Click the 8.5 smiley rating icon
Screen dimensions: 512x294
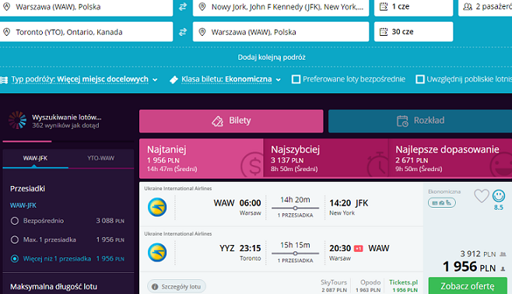pos(498,196)
